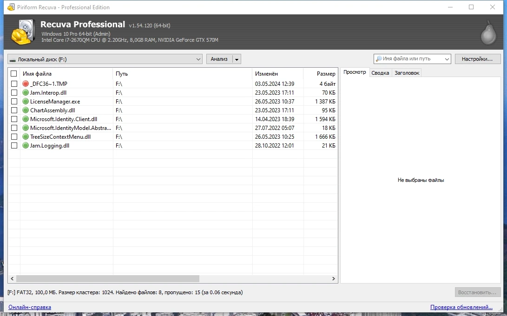This screenshot has width=507, height=316.
Task: Check the box for Microsoft.Identity.Client.dll
Action: [14, 119]
